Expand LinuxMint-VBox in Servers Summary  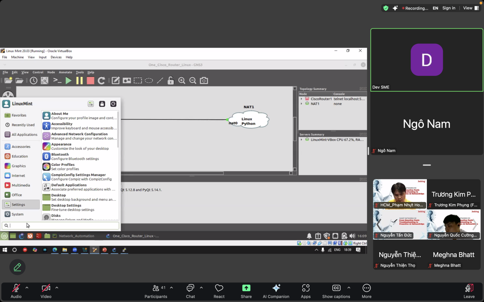click(301, 140)
